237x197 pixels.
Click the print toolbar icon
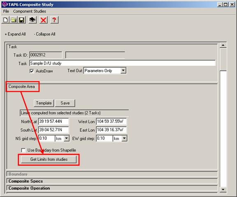pos(33,20)
